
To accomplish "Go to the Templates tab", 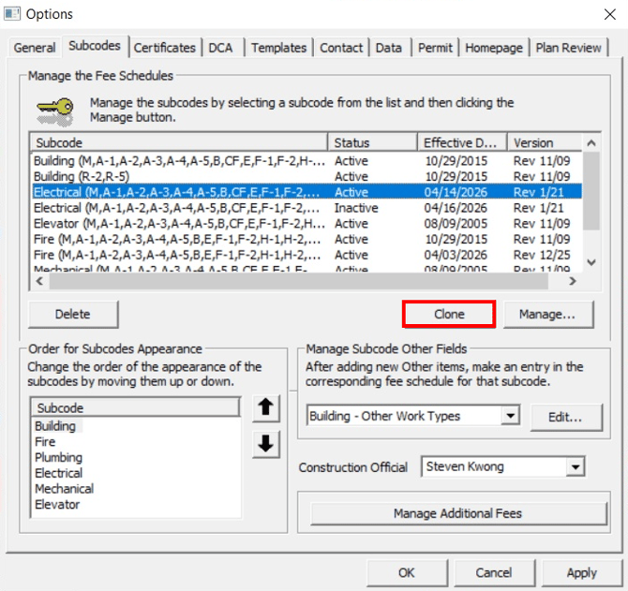I will tap(278, 48).
